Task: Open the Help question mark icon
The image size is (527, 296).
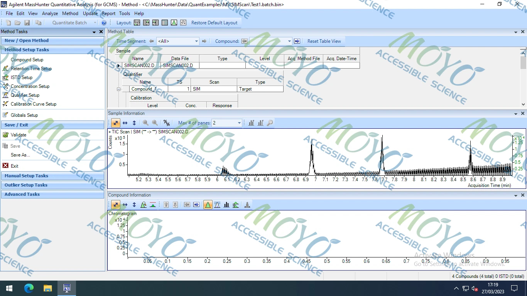Action: (104, 23)
